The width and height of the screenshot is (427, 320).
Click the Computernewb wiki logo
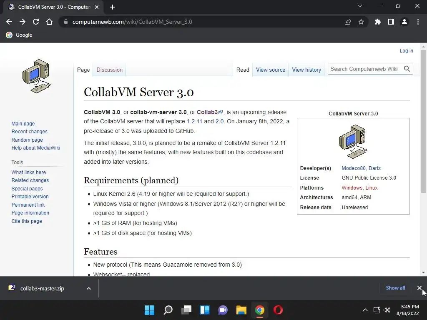[x=37, y=76]
